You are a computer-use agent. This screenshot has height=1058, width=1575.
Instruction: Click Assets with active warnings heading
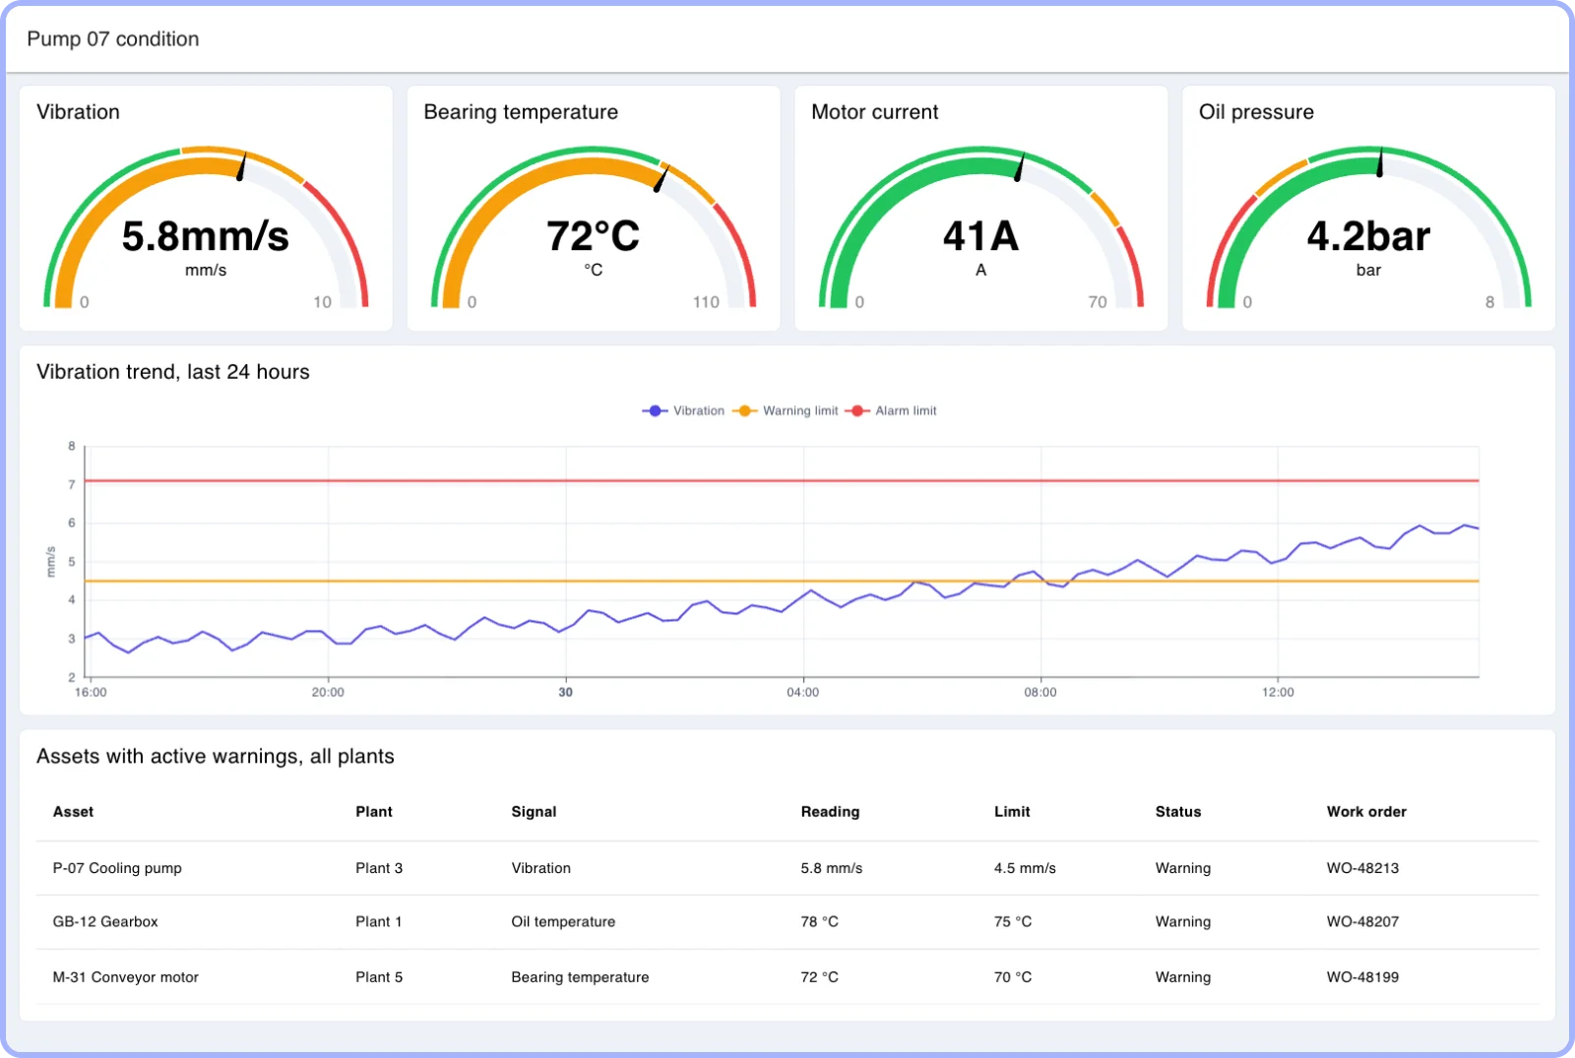tap(216, 757)
